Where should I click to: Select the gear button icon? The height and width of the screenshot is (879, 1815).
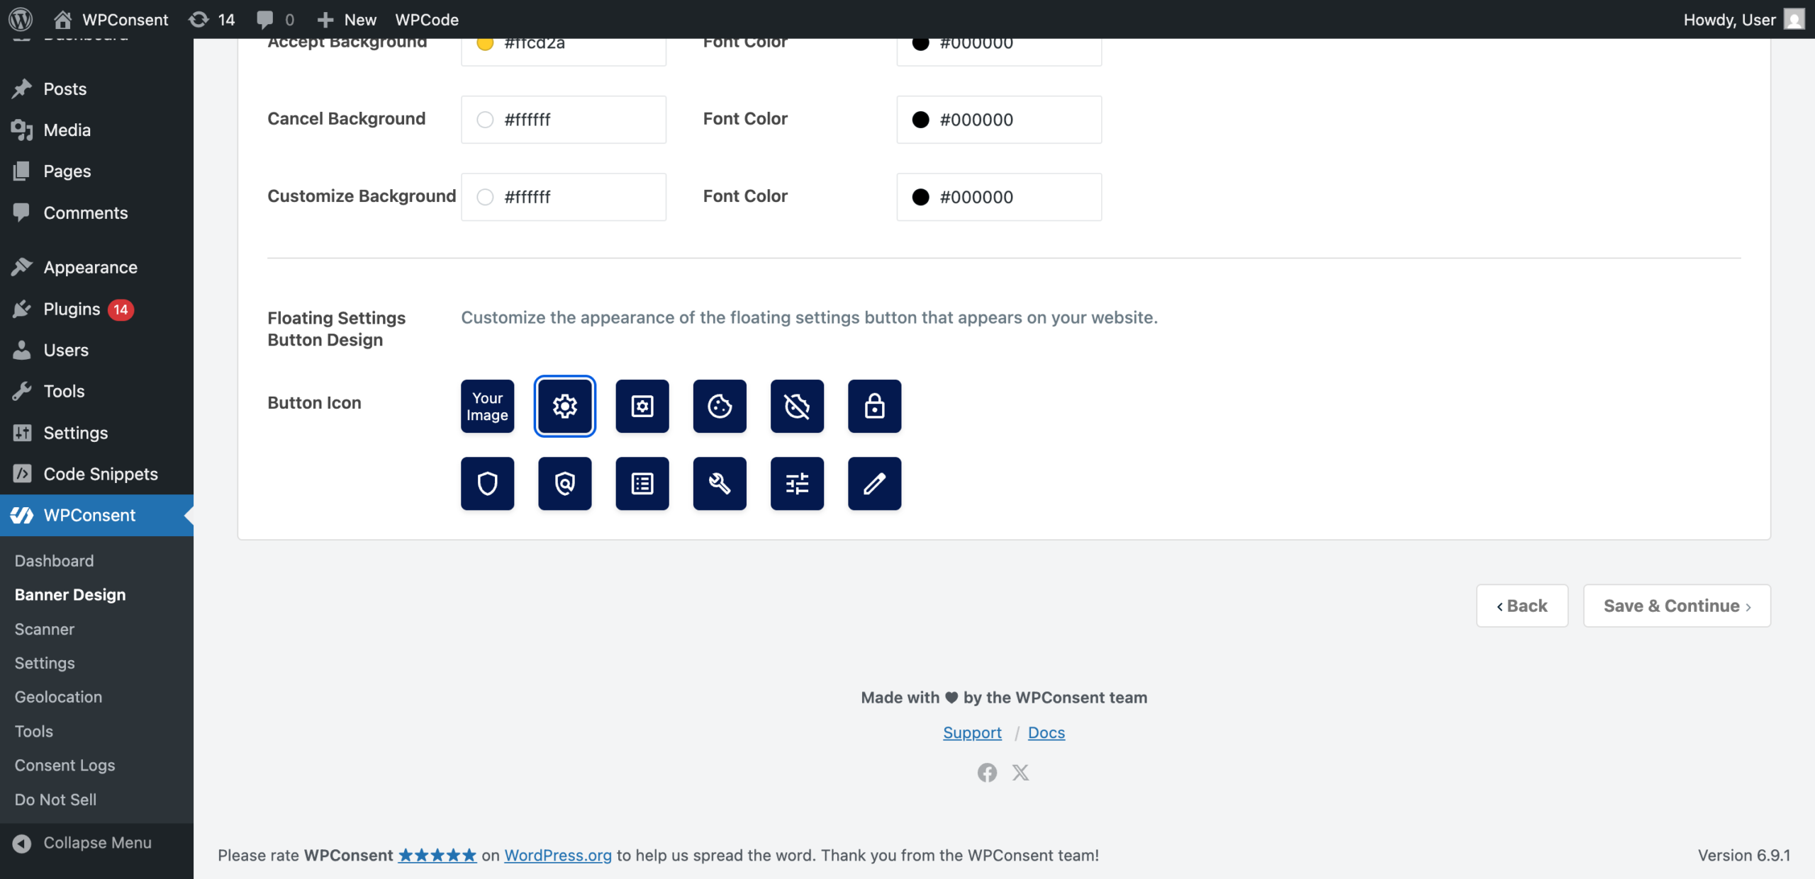pyautogui.click(x=564, y=406)
